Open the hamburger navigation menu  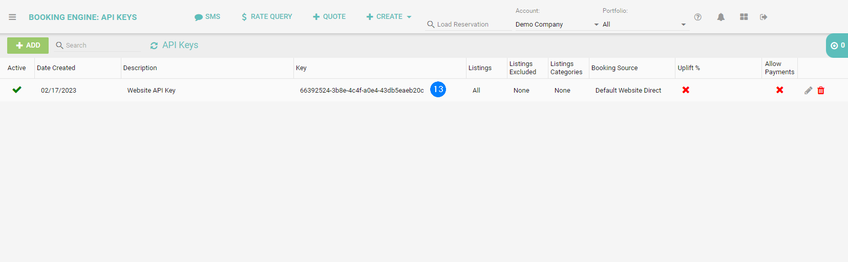tap(12, 17)
